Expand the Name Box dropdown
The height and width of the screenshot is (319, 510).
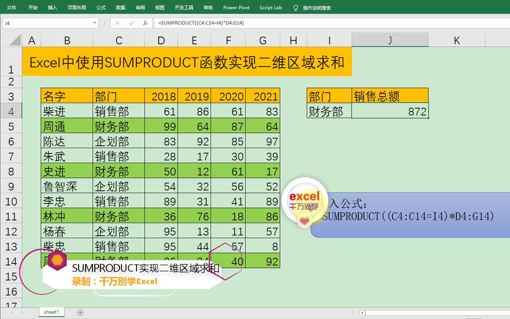click(94, 23)
